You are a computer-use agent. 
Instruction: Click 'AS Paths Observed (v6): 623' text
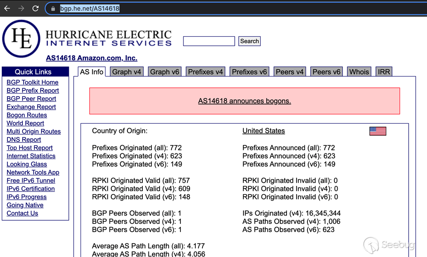288,229
